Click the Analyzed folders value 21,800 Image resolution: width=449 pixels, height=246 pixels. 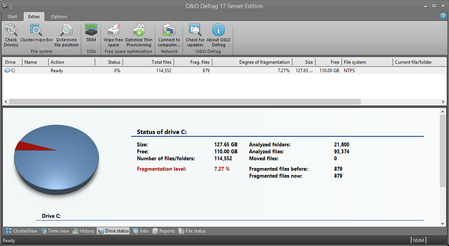point(341,144)
